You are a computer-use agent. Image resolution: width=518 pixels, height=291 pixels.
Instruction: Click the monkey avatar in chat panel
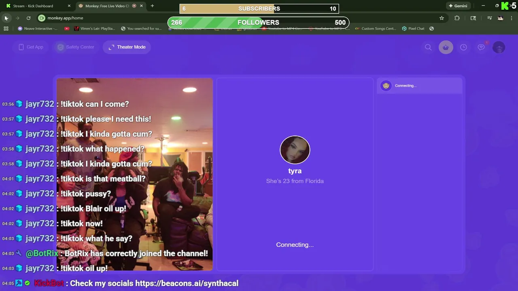386,86
